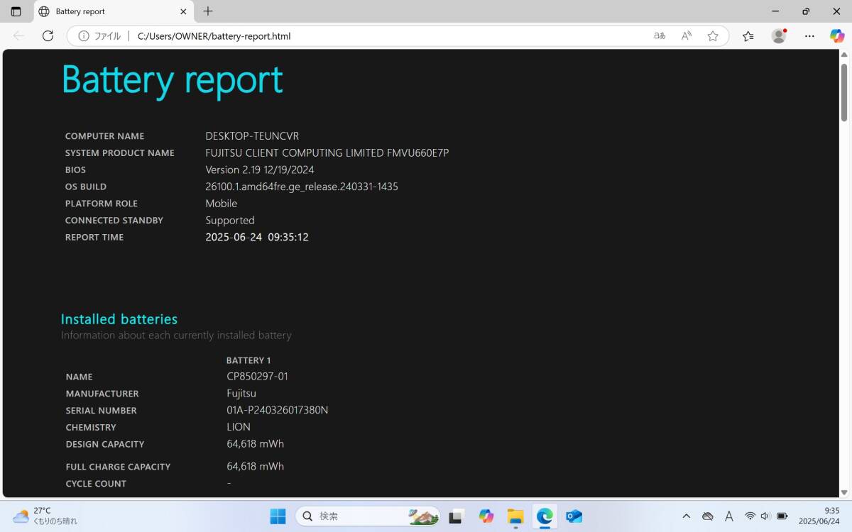Translate page icon in address bar

[x=660, y=36]
